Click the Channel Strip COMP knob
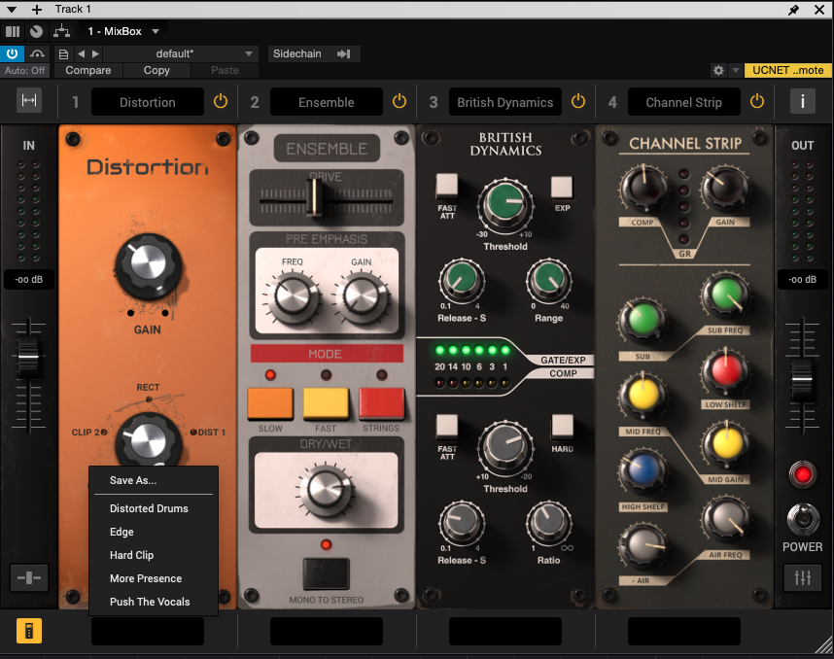Viewport: 834px width, 659px height. coord(643,188)
